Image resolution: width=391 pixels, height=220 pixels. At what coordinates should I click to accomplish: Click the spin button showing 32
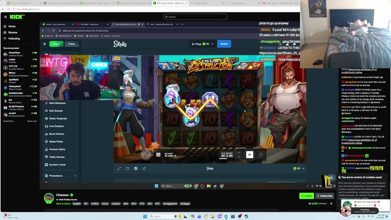(x=250, y=155)
